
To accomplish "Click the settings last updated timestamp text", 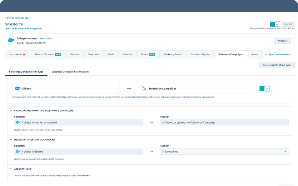I will [272, 29].
